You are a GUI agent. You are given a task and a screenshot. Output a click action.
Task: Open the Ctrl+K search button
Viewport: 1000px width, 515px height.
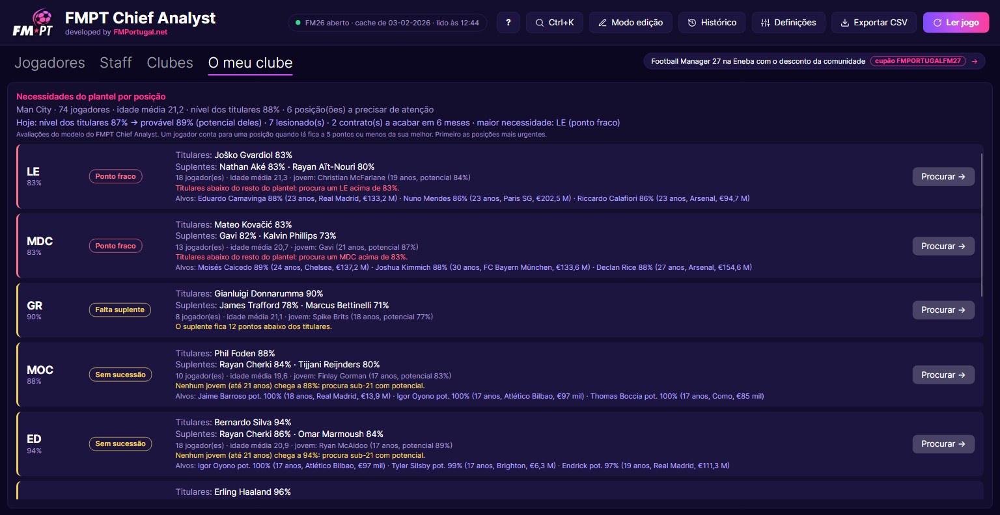point(555,22)
